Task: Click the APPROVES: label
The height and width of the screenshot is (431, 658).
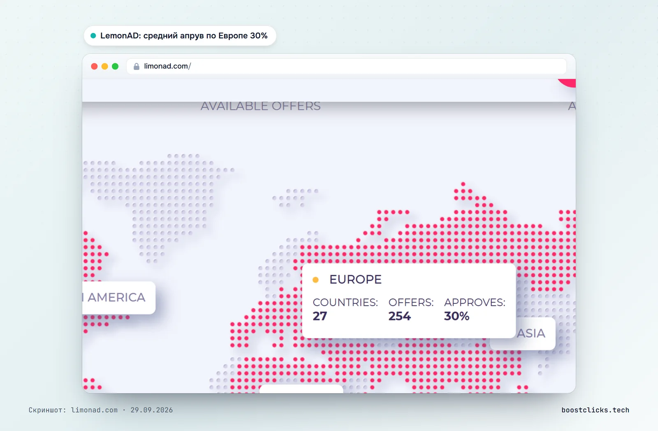Action: [475, 302]
